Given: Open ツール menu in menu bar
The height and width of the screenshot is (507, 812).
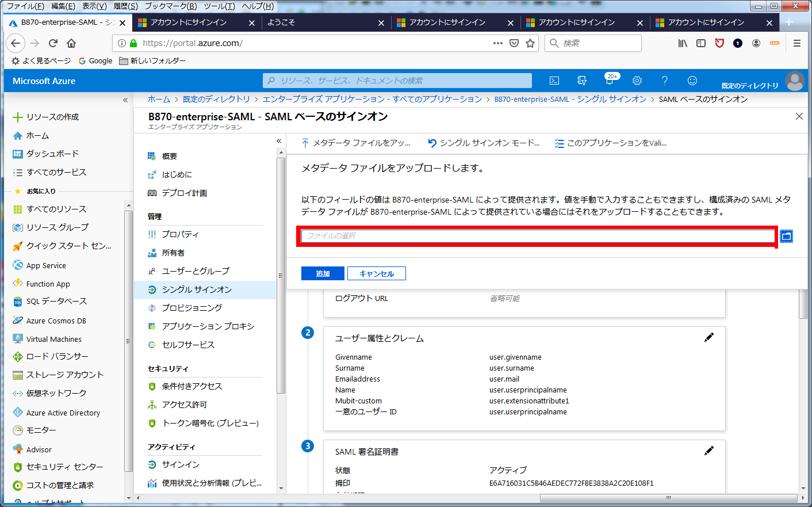Looking at the screenshot, I should click(x=219, y=6).
